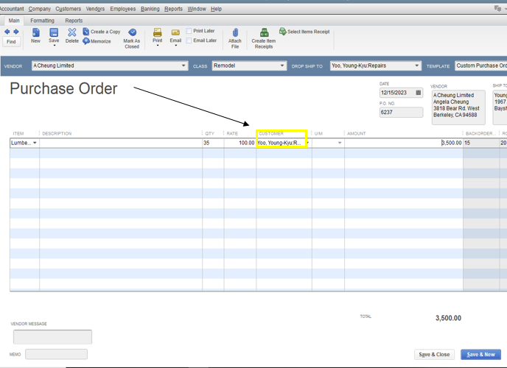Open the Drop Ship To dropdown
The image size is (507, 368).
coord(417,66)
